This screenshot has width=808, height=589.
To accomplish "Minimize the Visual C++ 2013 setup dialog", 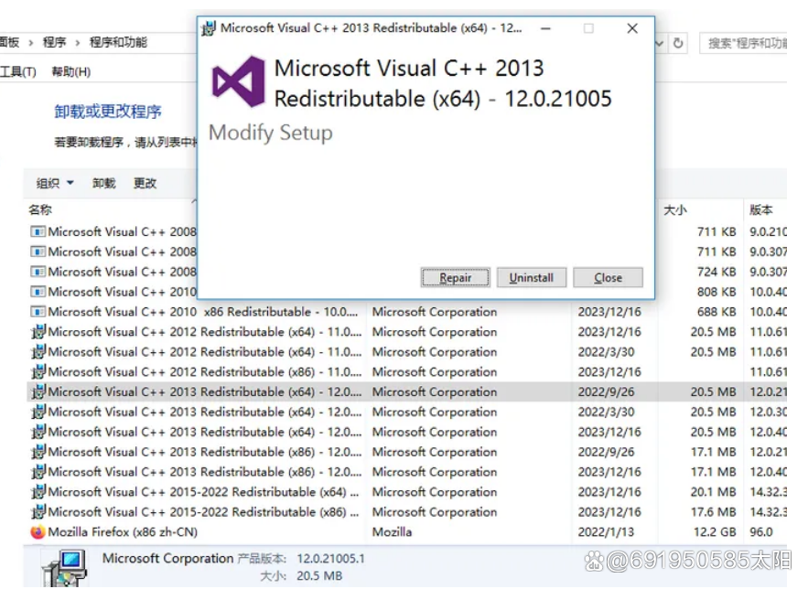I will click(545, 28).
